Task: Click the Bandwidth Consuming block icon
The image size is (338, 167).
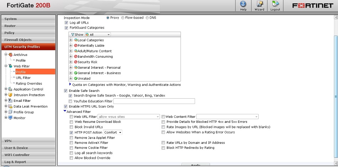Action: click(x=76, y=57)
